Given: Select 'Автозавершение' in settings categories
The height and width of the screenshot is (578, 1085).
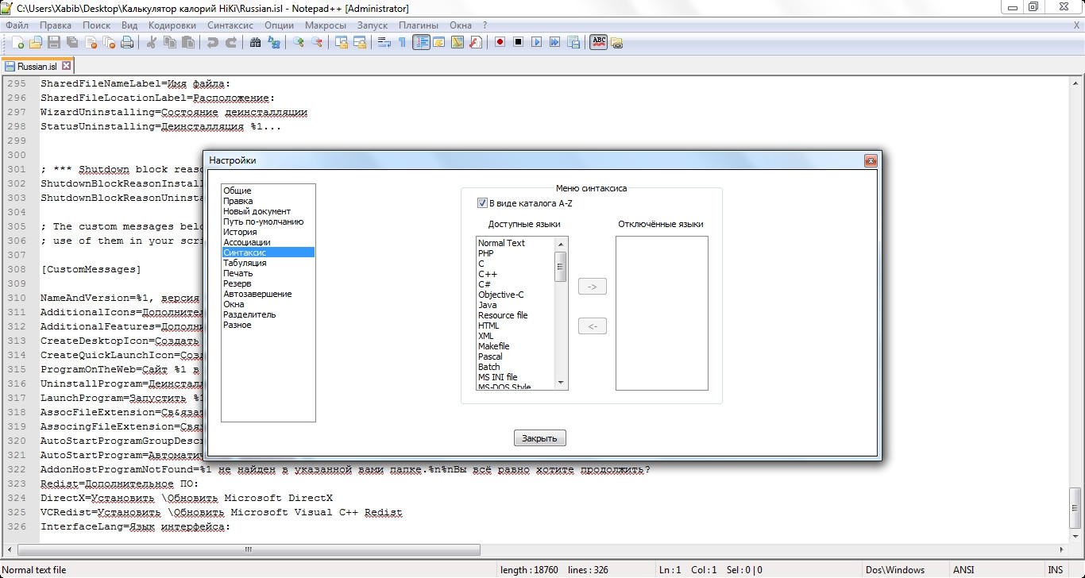Looking at the screenshot, I should click(257, 294).
